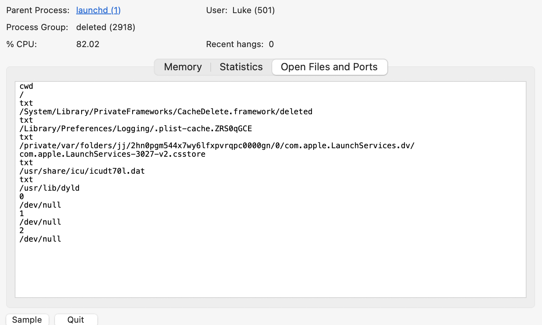
Task: Switch to the Statistics tab
Action: tap(241, 67)
